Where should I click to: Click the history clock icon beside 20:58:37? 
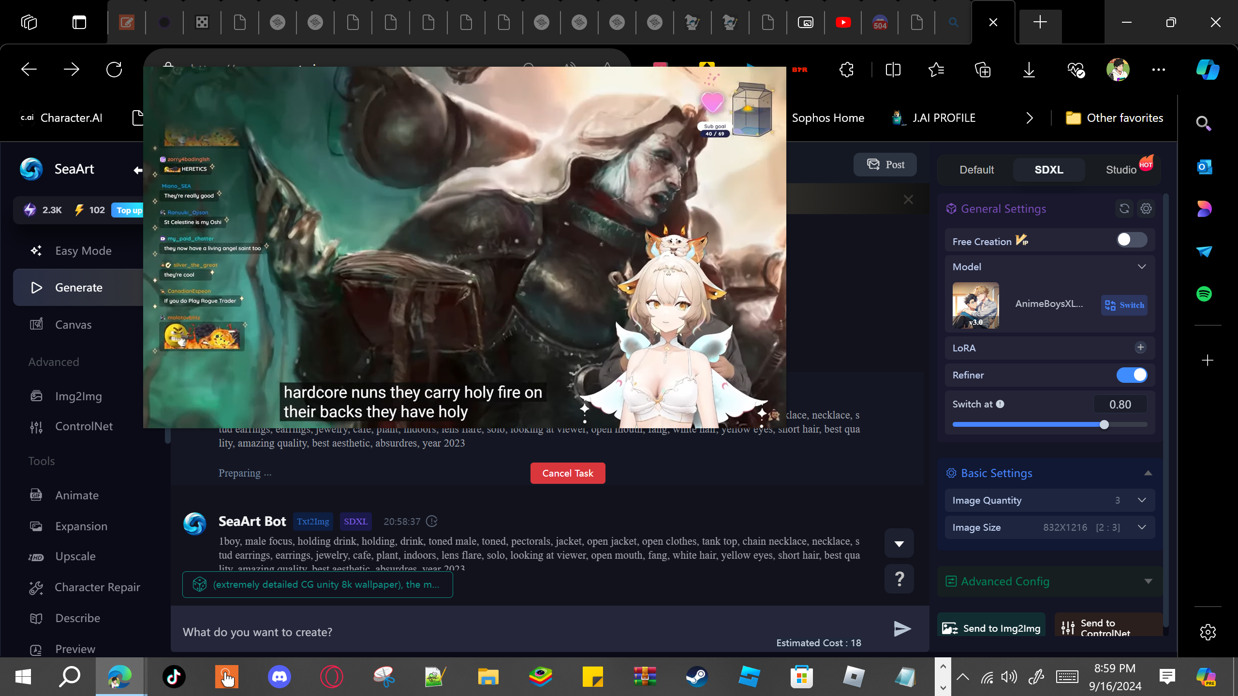coord(432,522)
